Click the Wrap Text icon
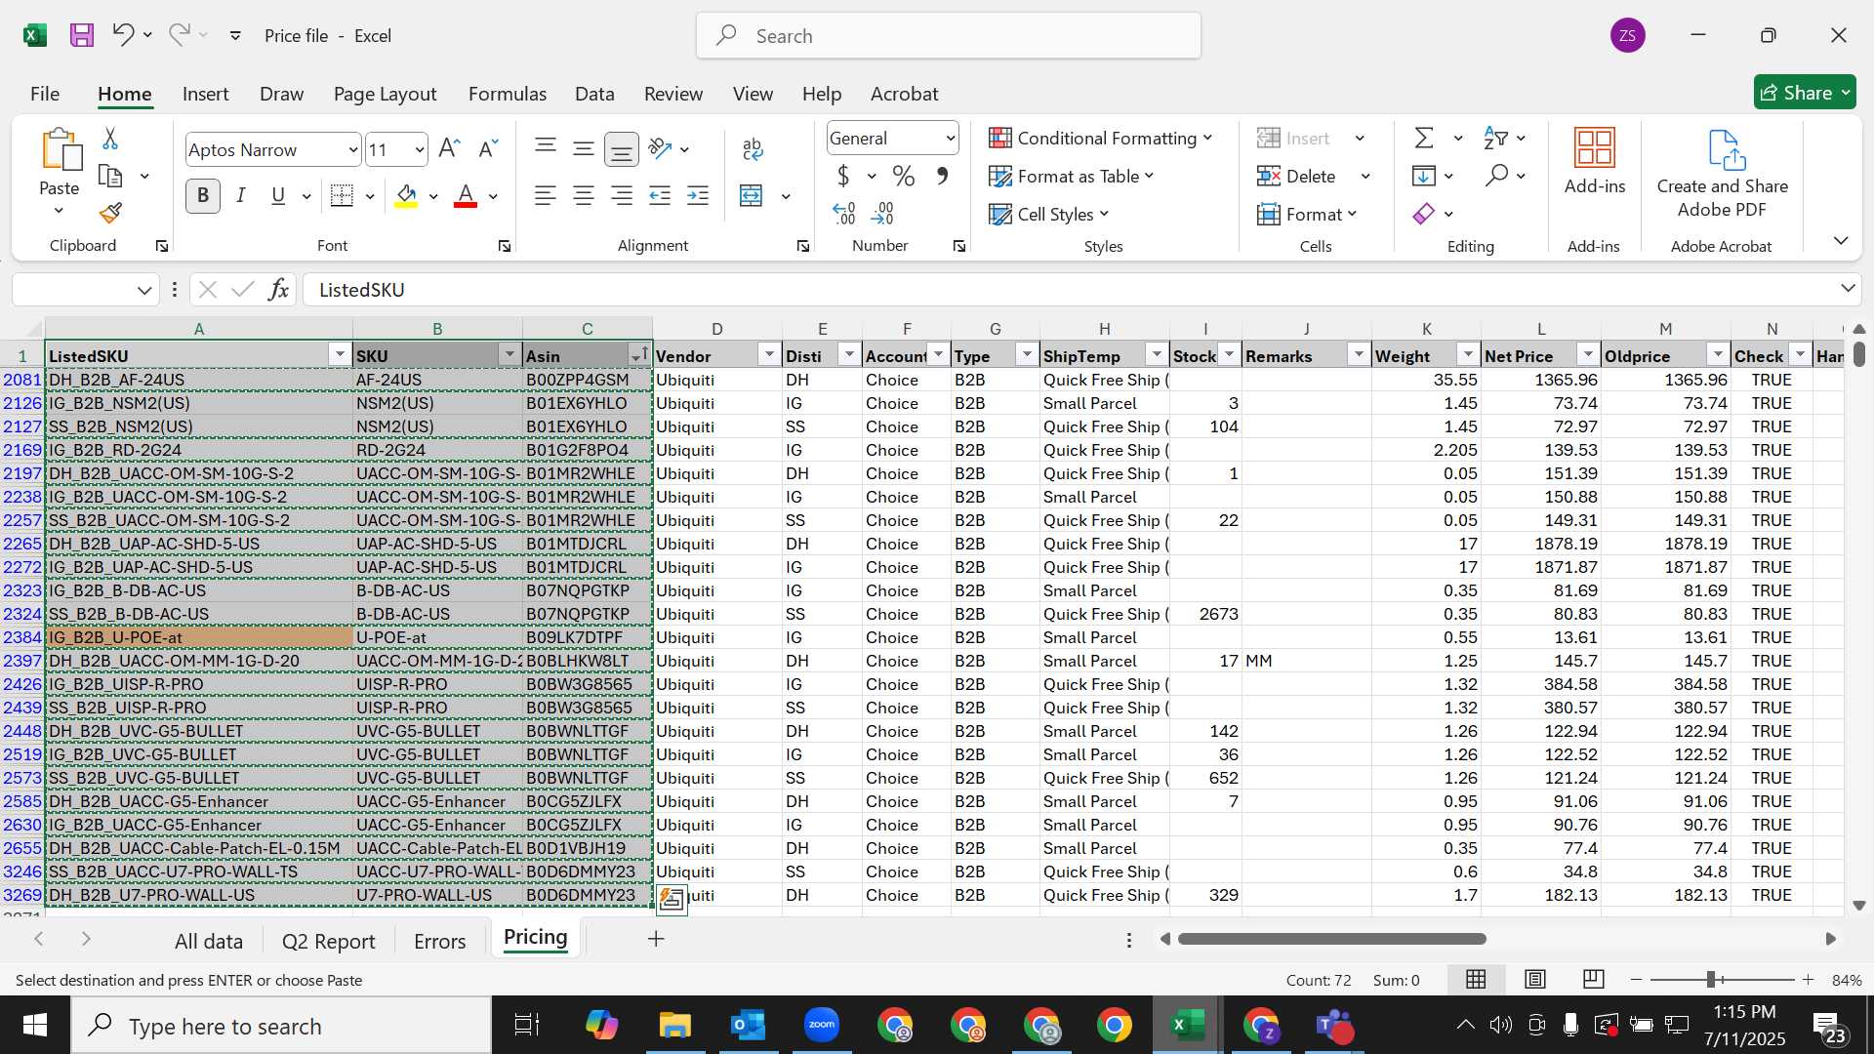The image size is (1874, 1054). 753,148
